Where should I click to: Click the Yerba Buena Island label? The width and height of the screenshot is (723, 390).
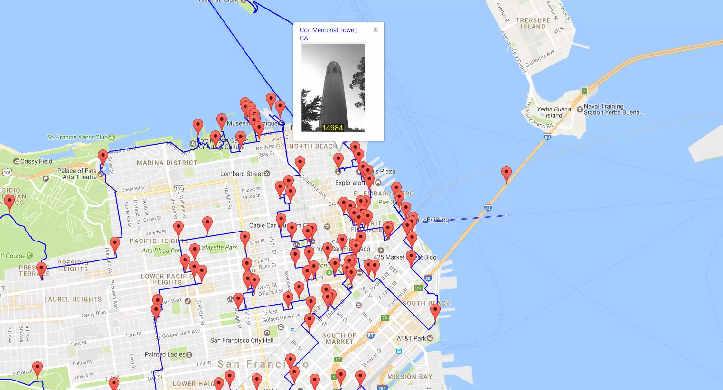coord(554,112)
